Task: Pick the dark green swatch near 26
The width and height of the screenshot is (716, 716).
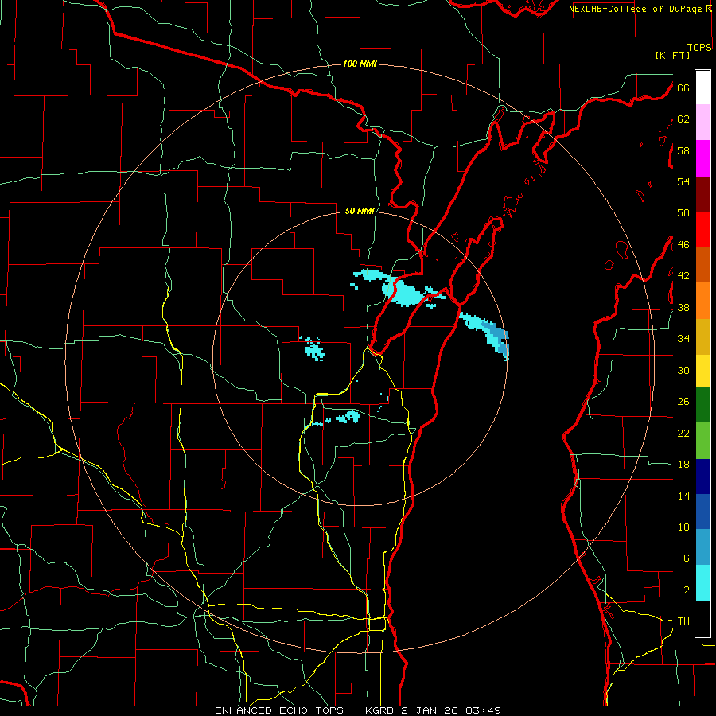Action: click(x=702, y=405)
